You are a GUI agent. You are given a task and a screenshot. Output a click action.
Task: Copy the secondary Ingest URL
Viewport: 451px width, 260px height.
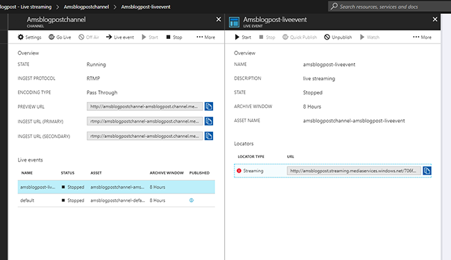point(209,136)
